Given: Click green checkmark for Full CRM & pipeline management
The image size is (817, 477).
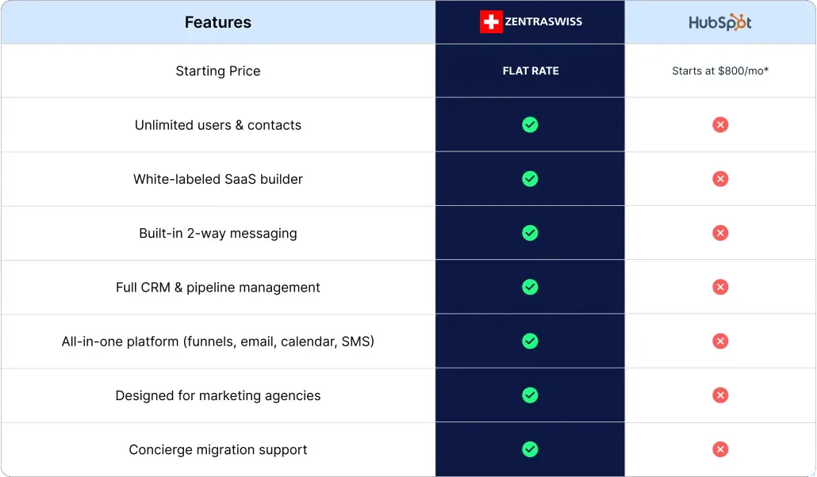Looking at the screenshot, I should tap(530, 288).
